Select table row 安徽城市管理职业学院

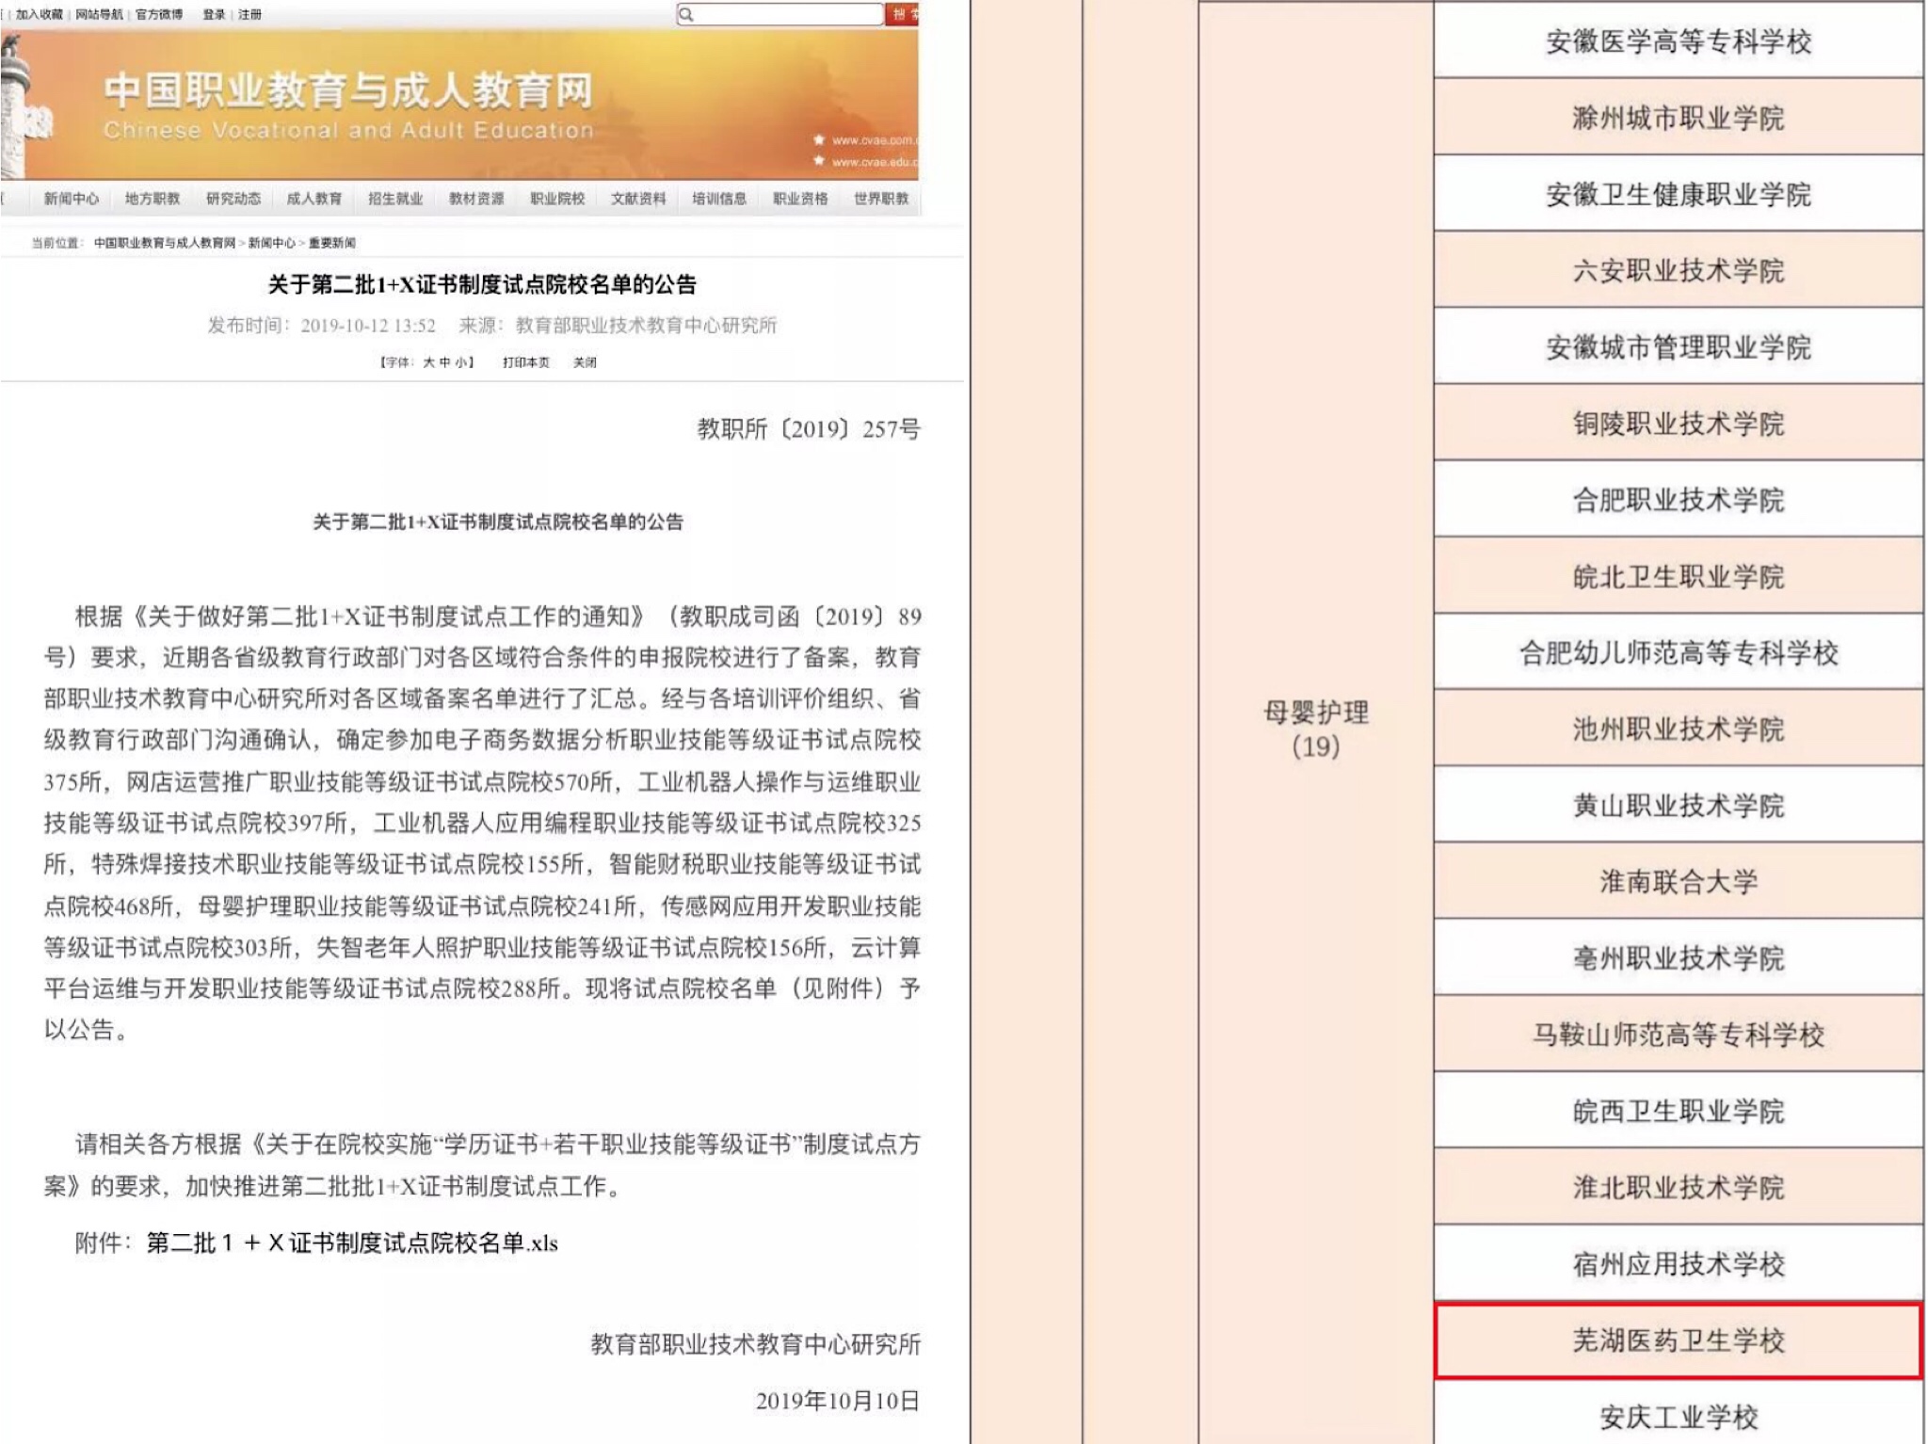pos(1679,346)
